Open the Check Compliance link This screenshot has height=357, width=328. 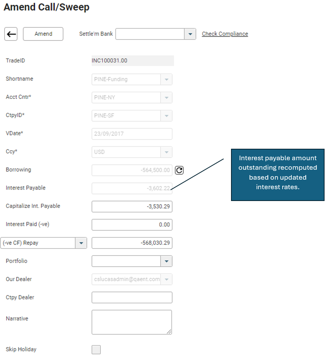pos(225,34)
